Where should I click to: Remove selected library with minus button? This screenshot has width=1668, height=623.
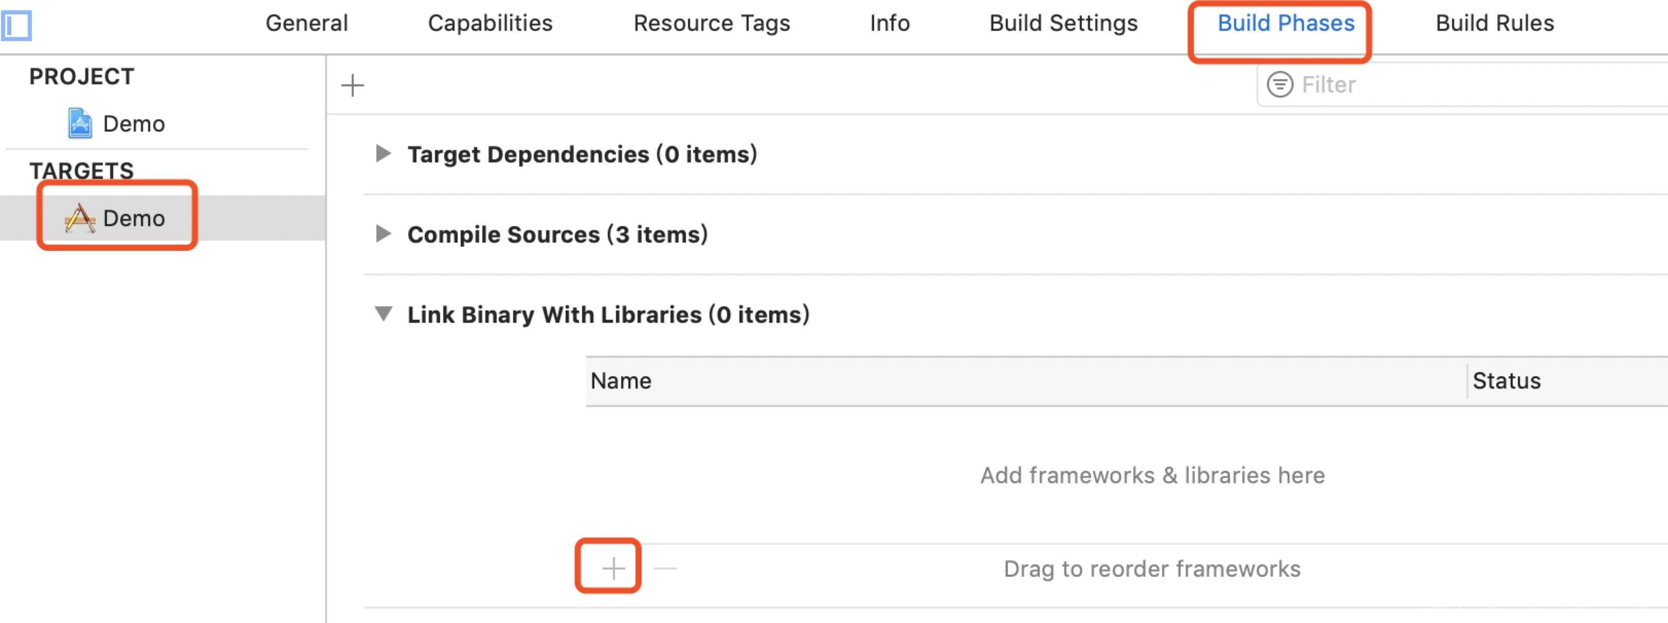click(x=665, y=569)
